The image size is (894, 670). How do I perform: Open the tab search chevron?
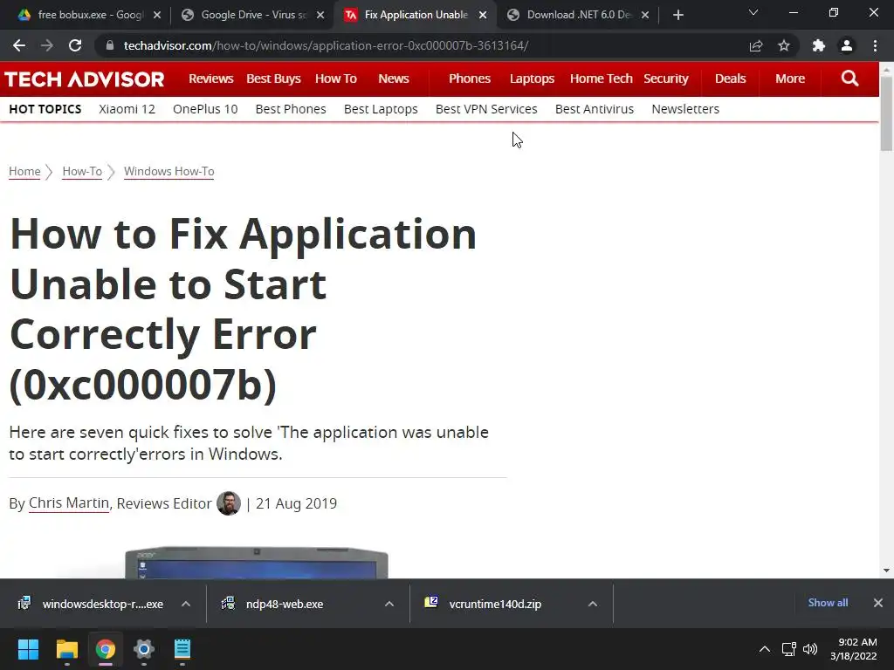pos(753,12)
